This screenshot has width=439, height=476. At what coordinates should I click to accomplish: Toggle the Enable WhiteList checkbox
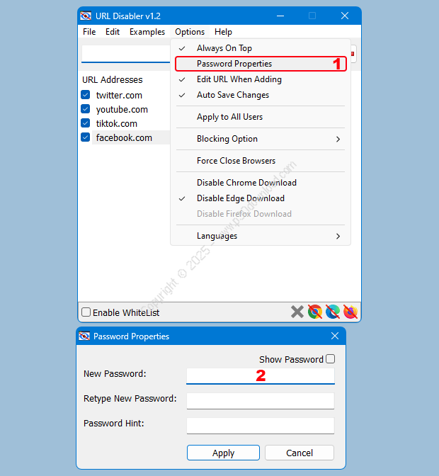(x=86, y=312)
